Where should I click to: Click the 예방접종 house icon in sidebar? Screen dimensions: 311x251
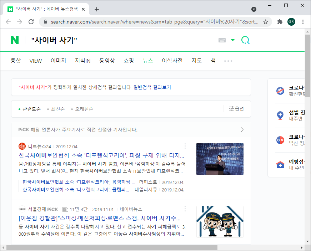[x=280, y=165]
